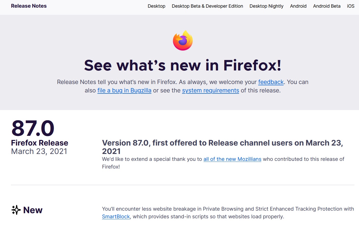Image resolution: width=359 pixels, height=228 pixels.
Task: Click the Version 87.0 first offered heading
Action: point(222,147)
